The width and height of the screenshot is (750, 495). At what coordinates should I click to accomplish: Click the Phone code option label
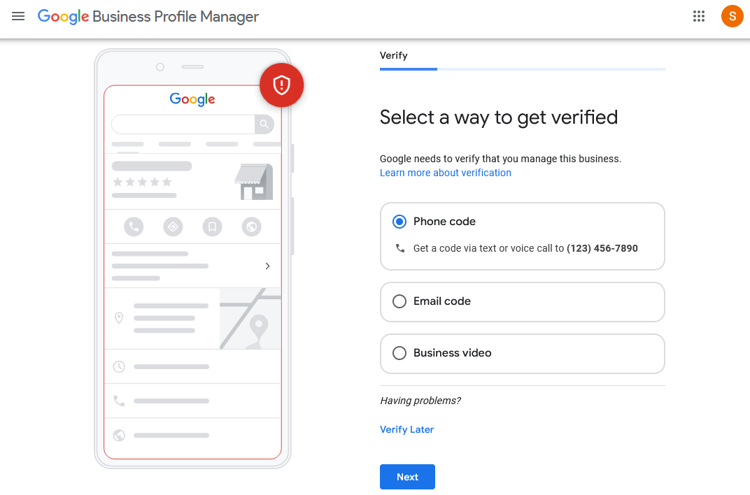click(x=444, y=222)
